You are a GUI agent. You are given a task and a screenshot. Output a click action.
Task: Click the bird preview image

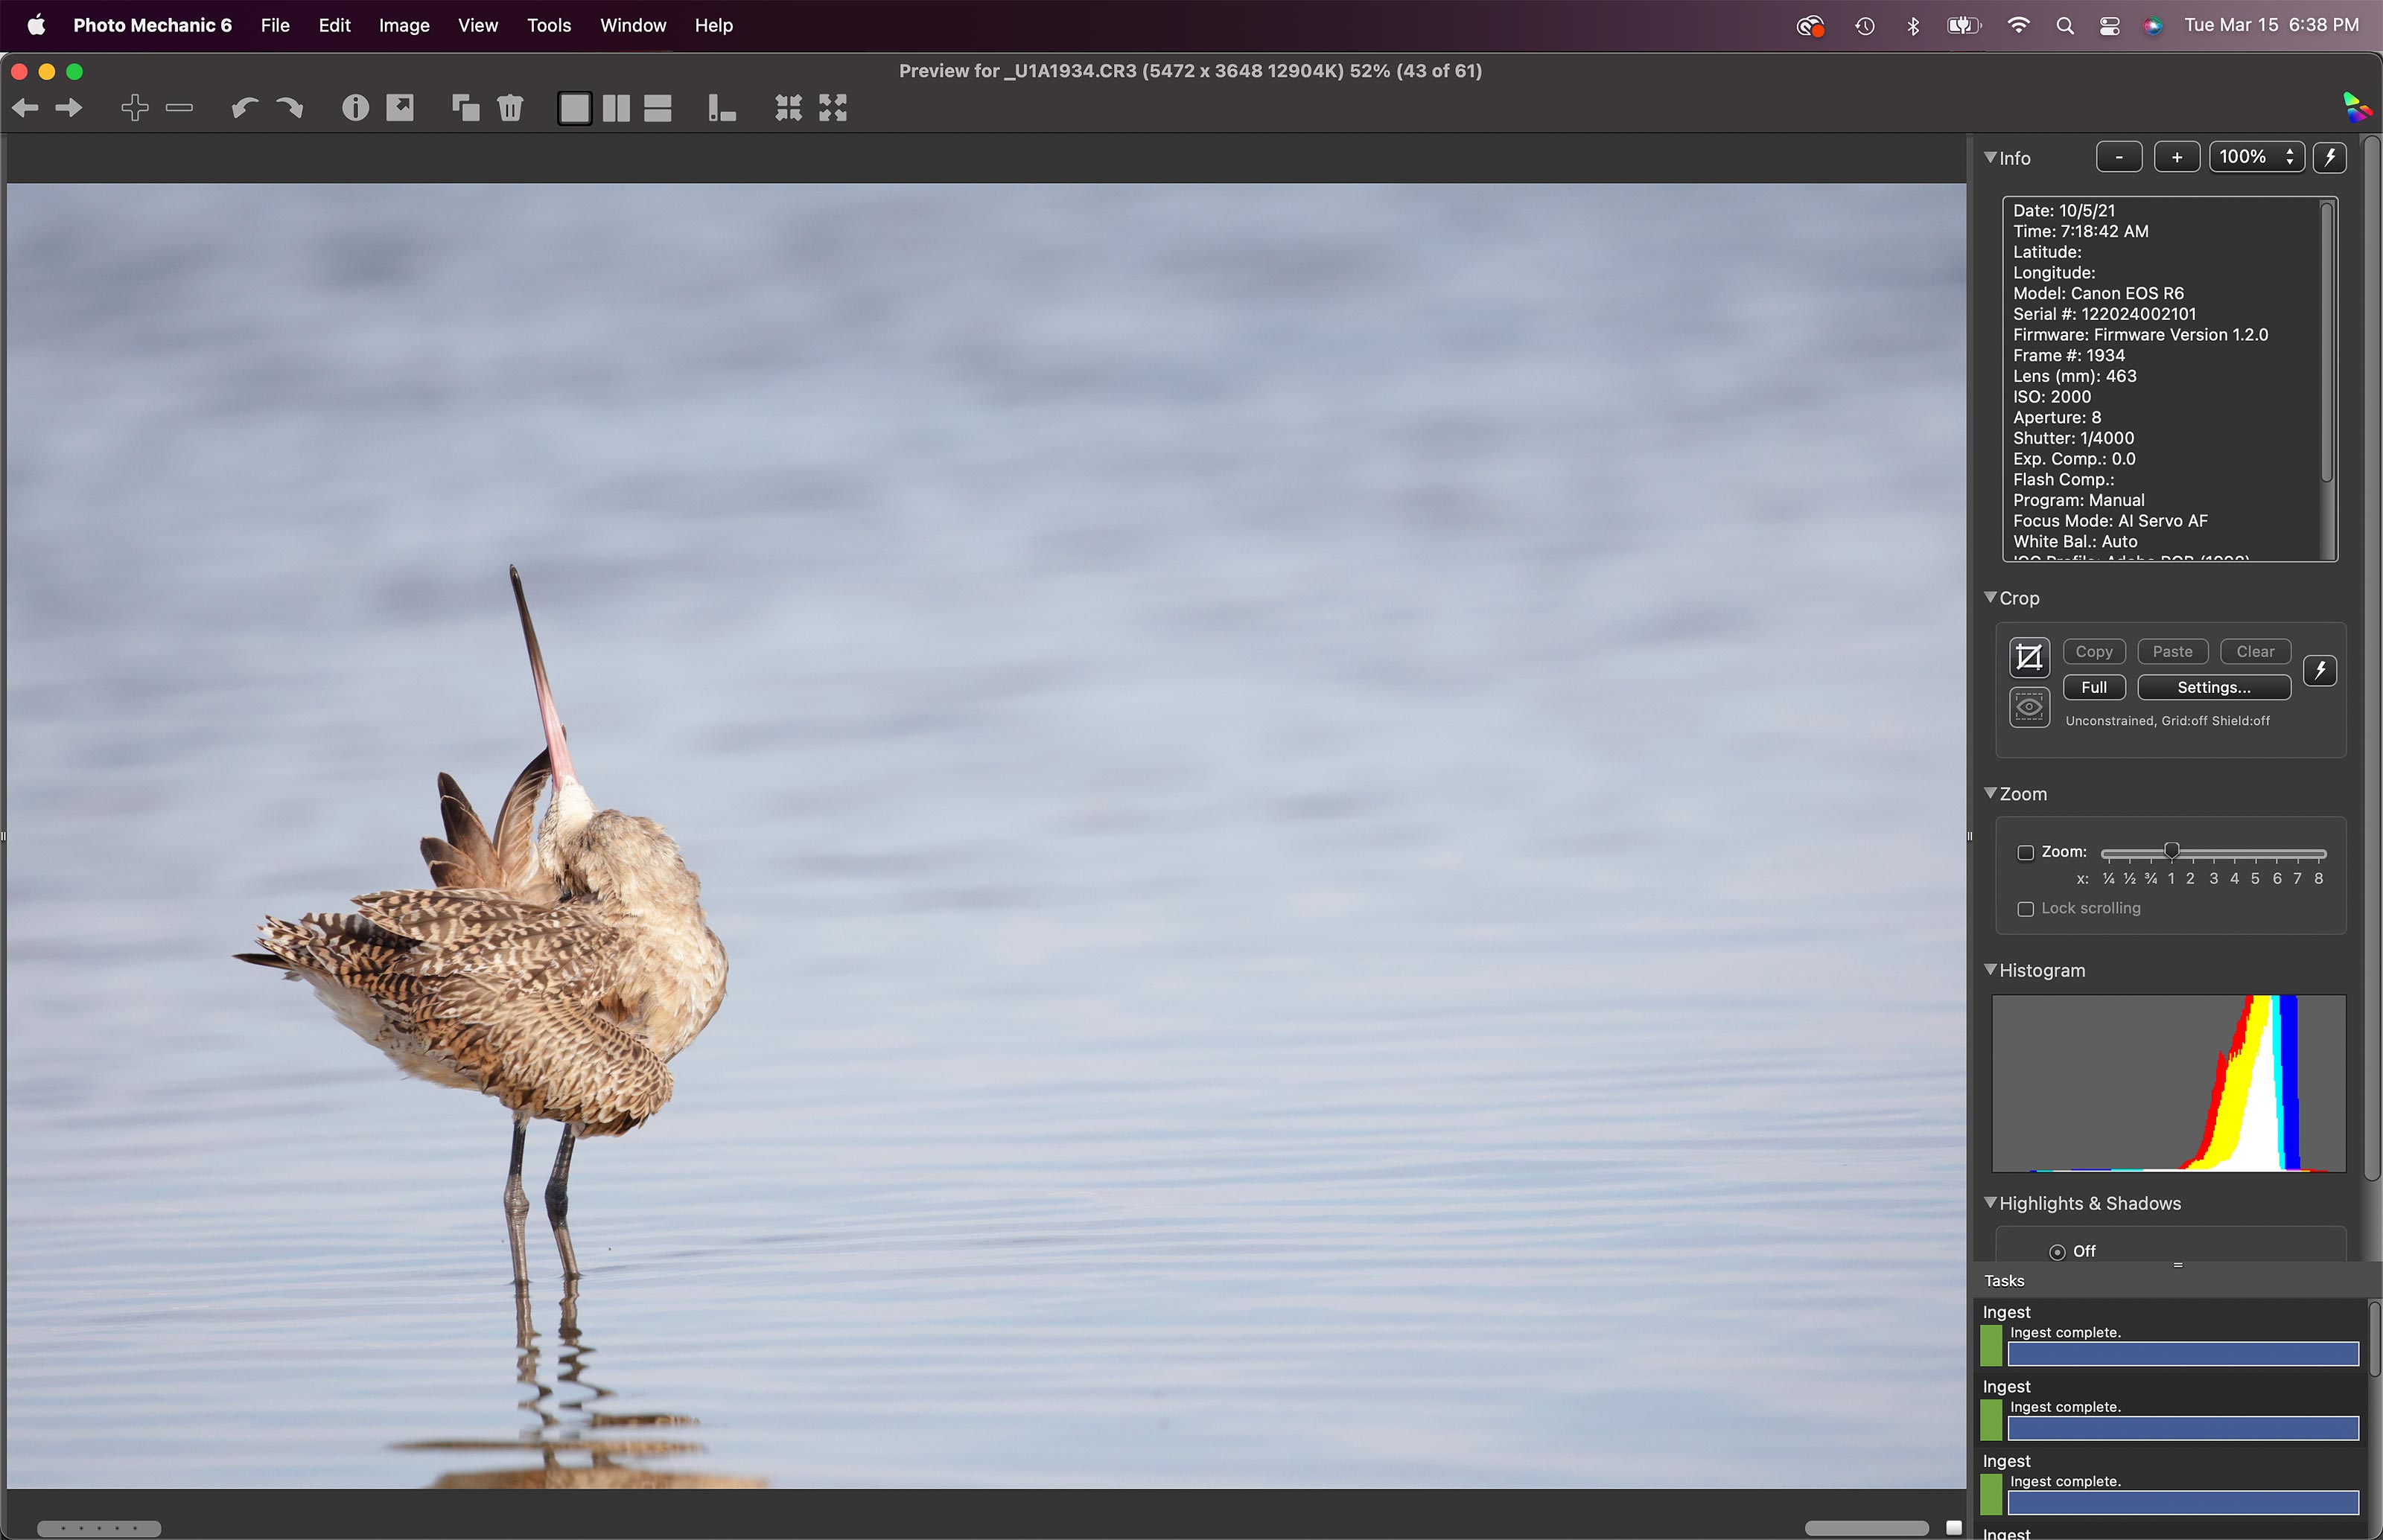987,836
